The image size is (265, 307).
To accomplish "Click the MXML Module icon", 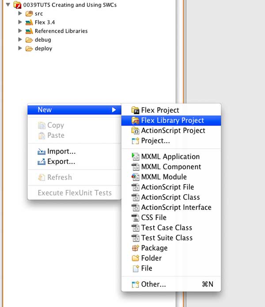I will click(x=135, y=177).
